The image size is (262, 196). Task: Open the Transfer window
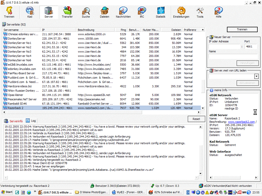[67, 12]
